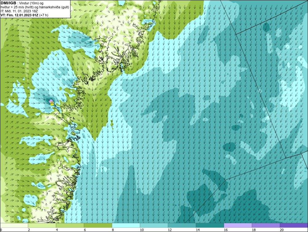Select the palest 0–2 m/s legend swatch
This screenshot has height=232, width=308.
pyautogui.click(x=14, y=225)
